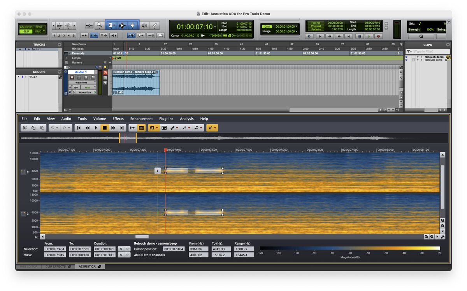Select Slip edit mode
Screen dimensions: 467x291
[26, 32]
